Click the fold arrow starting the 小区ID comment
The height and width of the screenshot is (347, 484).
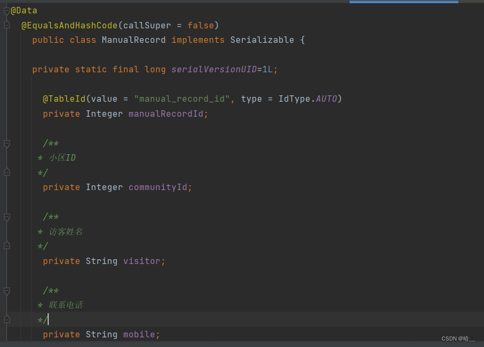pyautogui.click(x=6, y=144)
